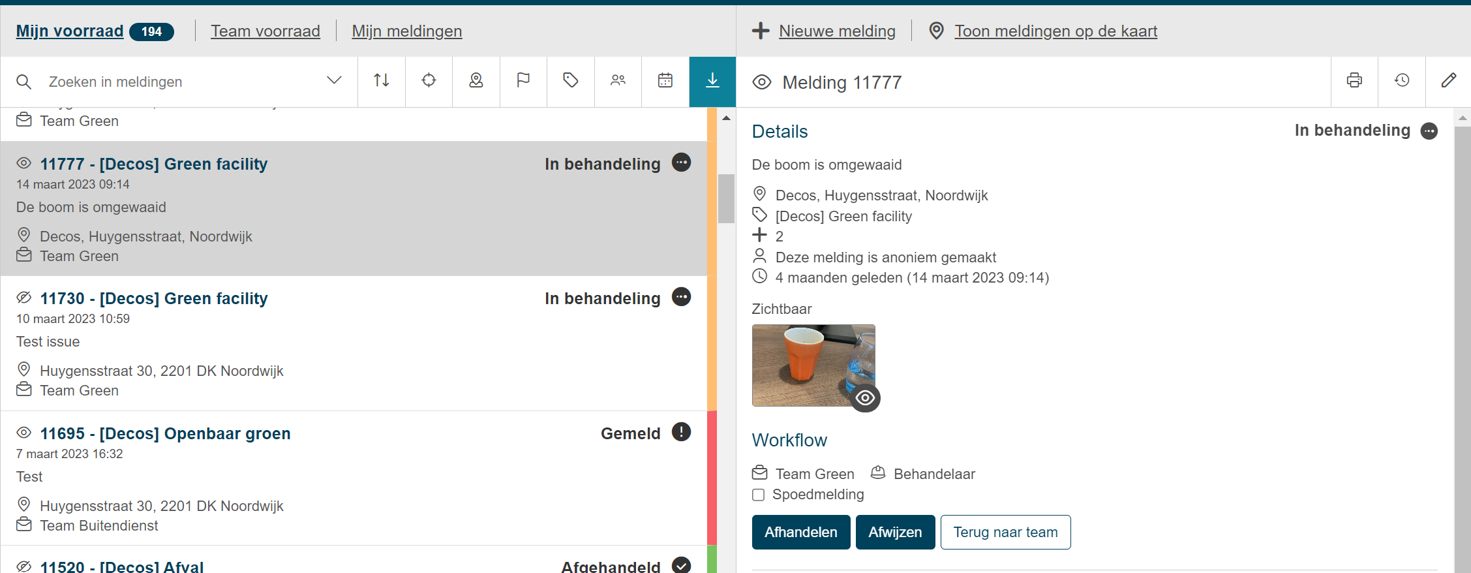Click [Decos] Green facility tag in Details
This screenshot has width=1471, height=573.
point(843,216)
